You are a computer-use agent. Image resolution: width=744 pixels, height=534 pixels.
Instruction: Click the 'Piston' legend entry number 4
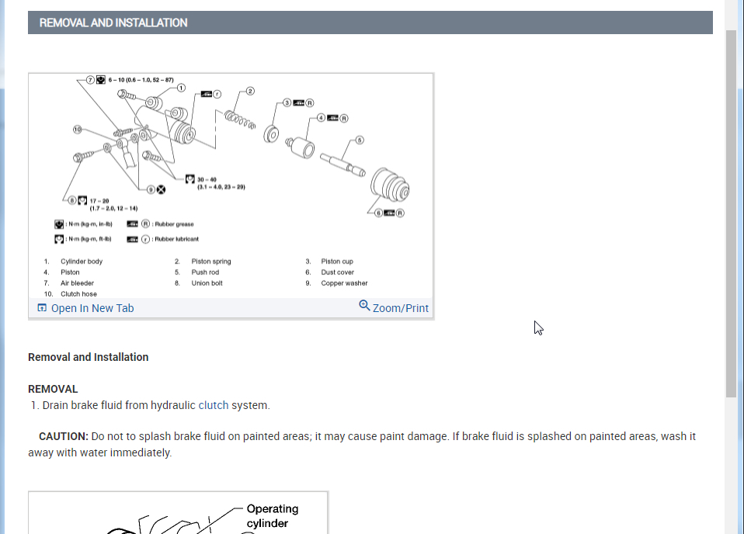[70, 272]
